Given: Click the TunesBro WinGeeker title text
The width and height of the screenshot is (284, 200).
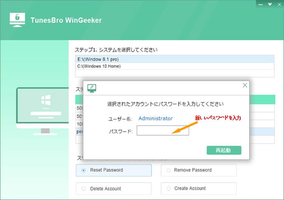Looking at the screenshot, I should coord(66,21).
